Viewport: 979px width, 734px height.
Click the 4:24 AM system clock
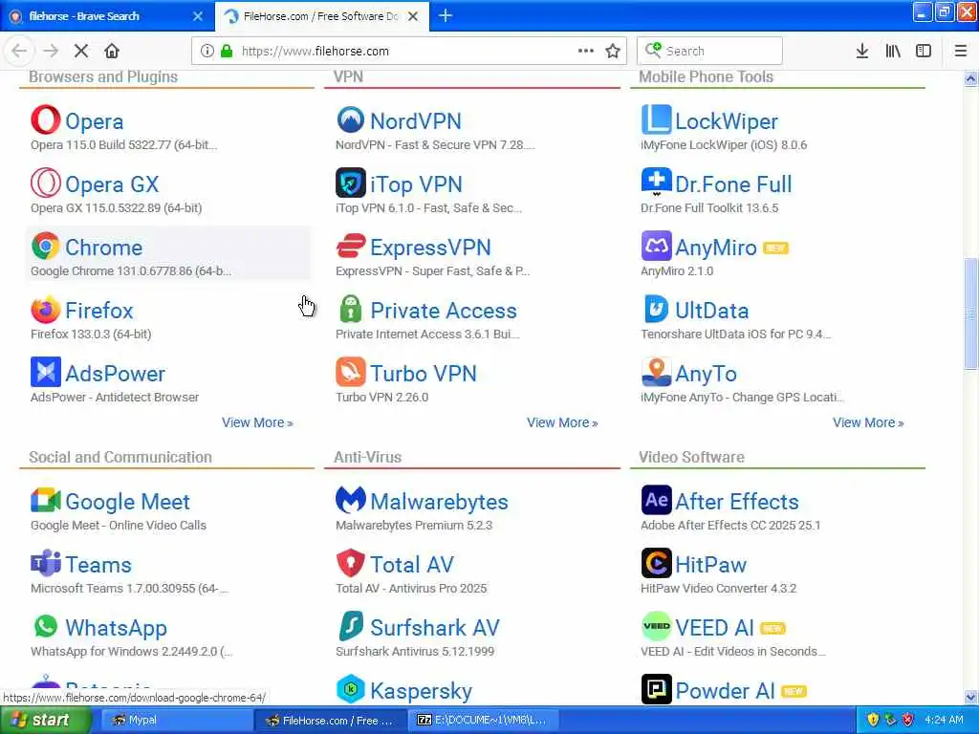(x=944, y=720)
